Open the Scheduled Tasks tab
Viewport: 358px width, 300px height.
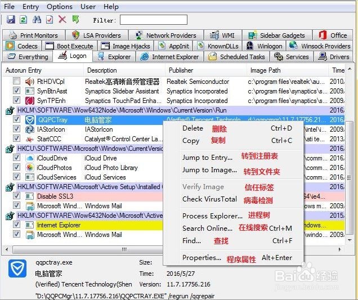[236, 57]
